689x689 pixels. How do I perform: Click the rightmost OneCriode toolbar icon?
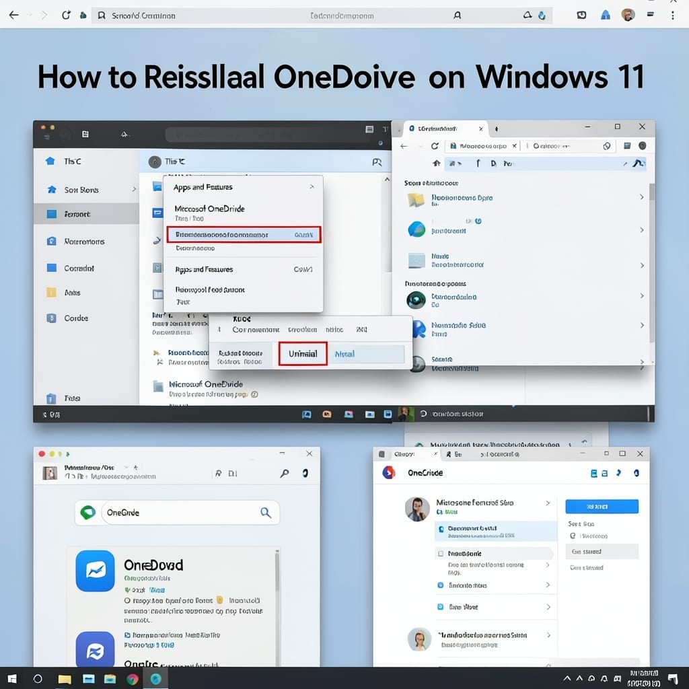click(637, 473)
